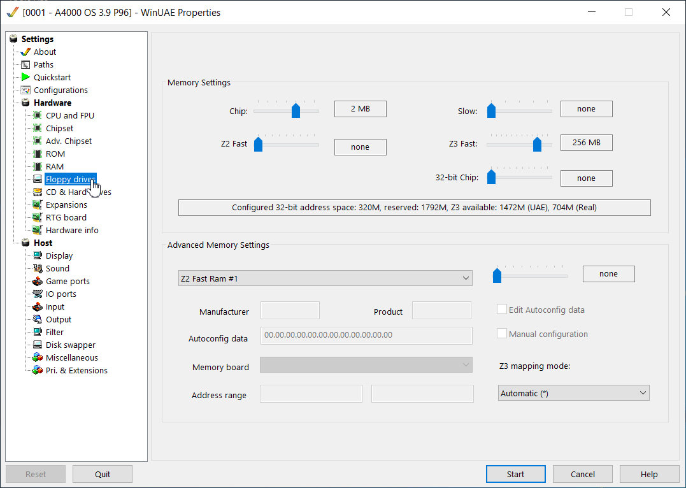Click the 32-bit Chip slider thumb
Image resolution: width=686 pixels, height=488 pixels.
491,177
